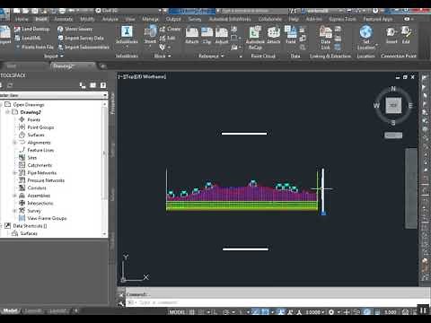Click the ViewCube TOP face
This screenshot has height=323, width=431.
[x=393, y=105]
